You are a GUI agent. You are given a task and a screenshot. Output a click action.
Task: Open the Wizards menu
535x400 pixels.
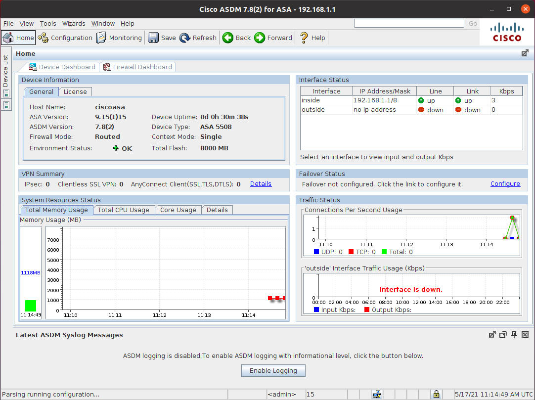[74, 24]
